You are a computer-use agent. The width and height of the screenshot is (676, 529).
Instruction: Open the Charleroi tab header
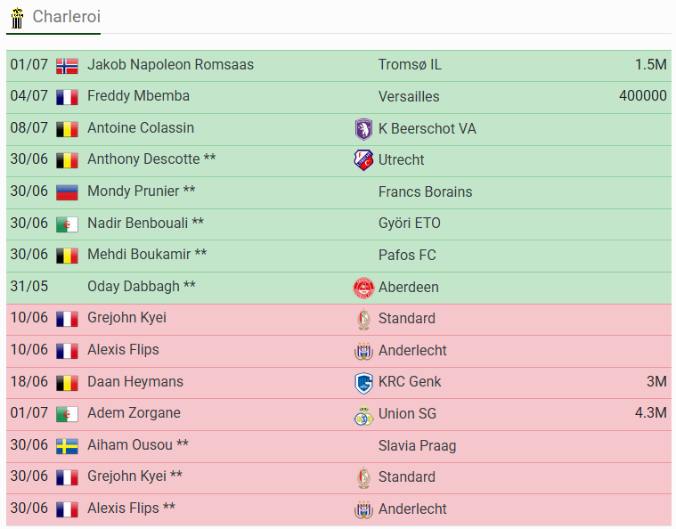[53, 18]
